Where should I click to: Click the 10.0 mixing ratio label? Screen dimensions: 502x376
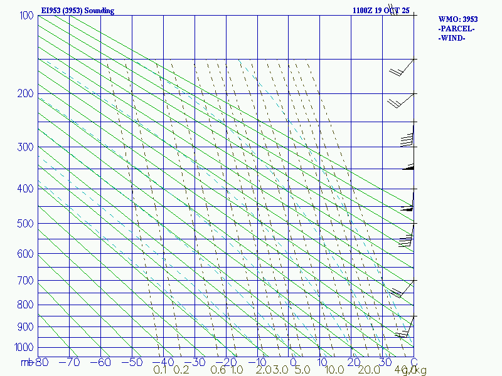334,370
